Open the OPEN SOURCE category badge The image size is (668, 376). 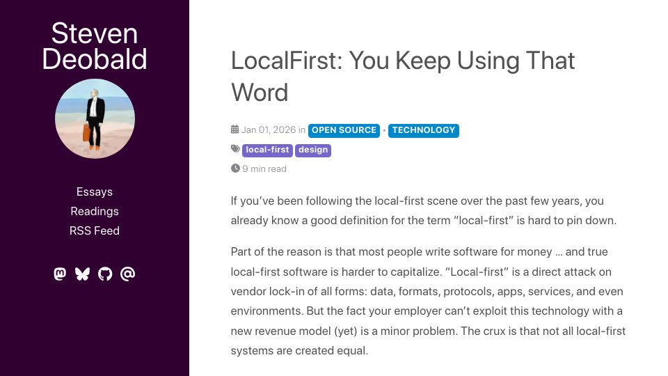click(x=344, y=130)
